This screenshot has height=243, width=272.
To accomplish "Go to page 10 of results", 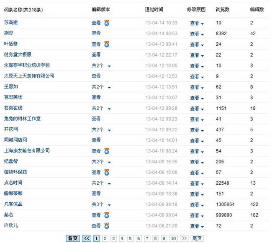I will pos(173,238).
